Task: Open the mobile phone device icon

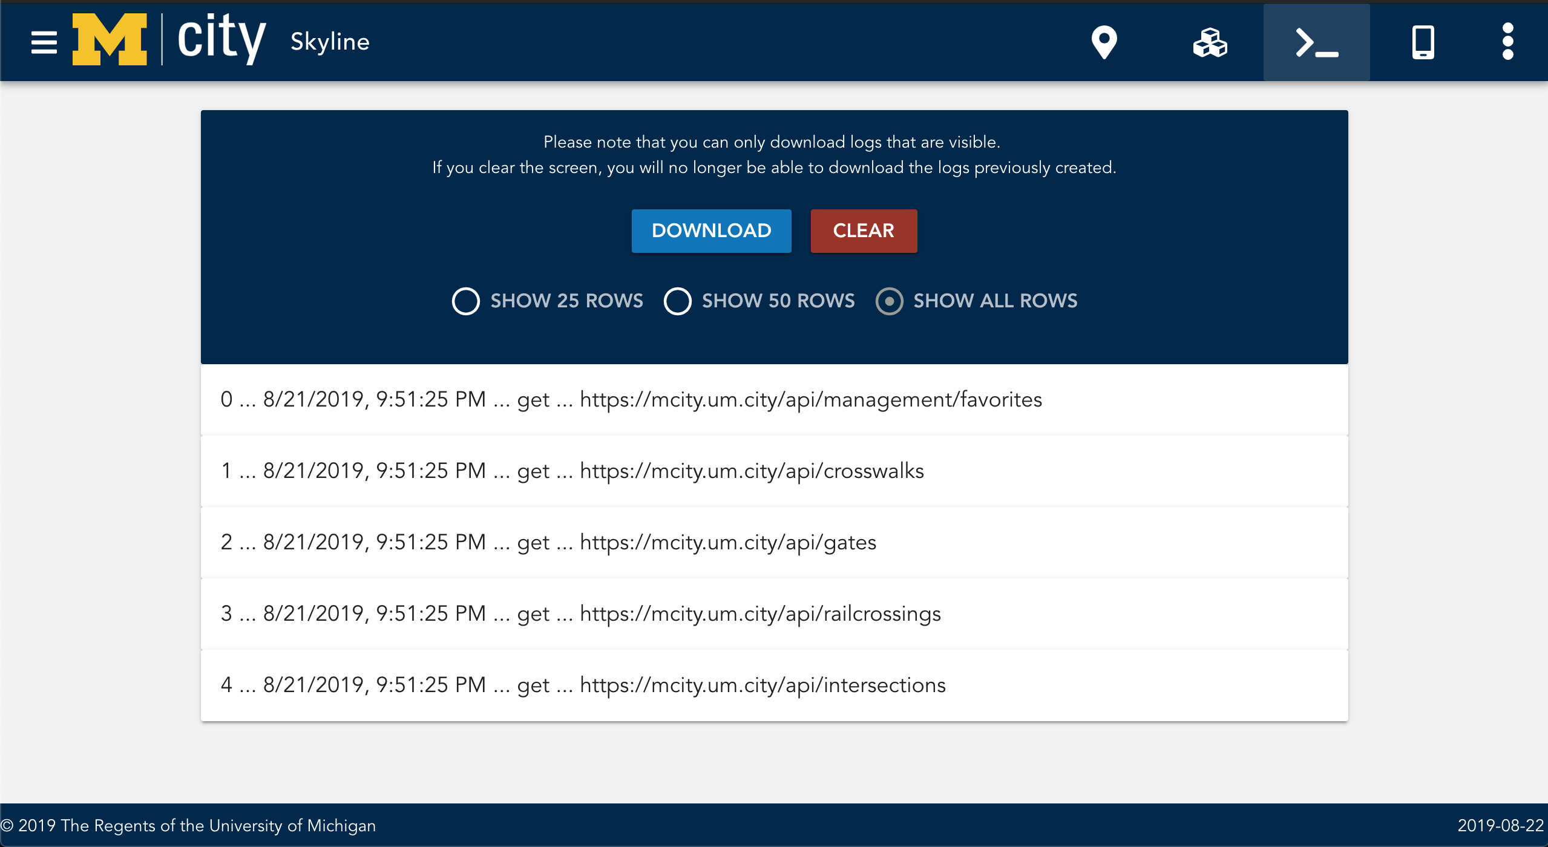Action: click(1423, 42)
